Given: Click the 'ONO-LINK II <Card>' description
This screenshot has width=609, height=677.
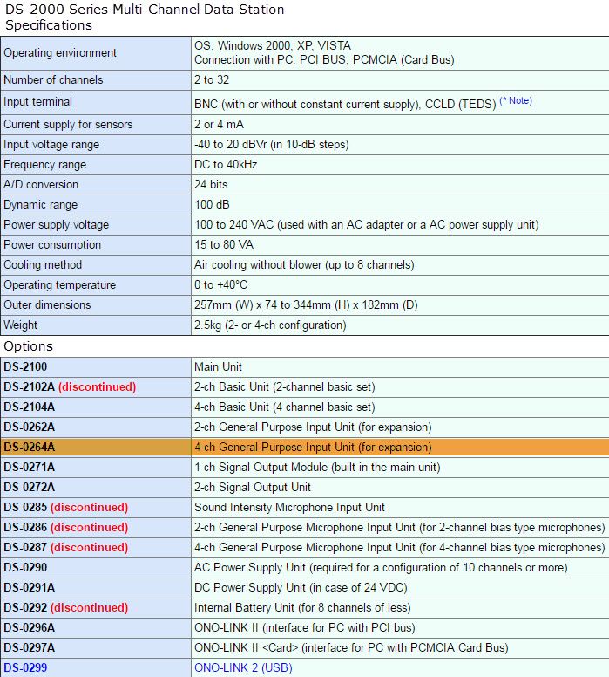Looking at the screenshot, I should pos(351,647).
